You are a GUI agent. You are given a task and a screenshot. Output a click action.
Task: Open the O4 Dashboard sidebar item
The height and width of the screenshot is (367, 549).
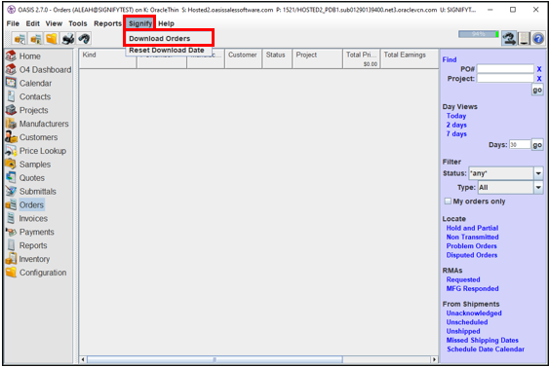[38, 69]
